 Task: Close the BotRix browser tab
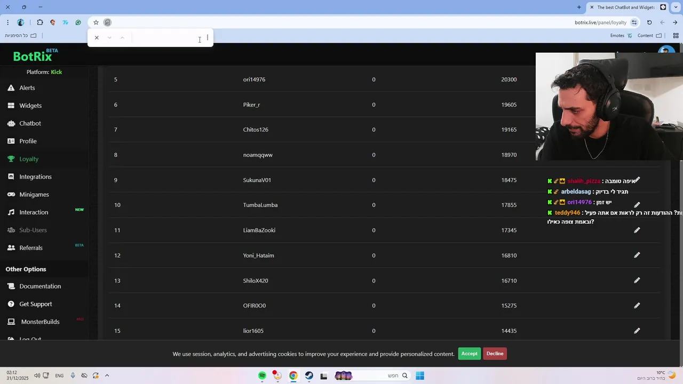click(x=591, y=7)
